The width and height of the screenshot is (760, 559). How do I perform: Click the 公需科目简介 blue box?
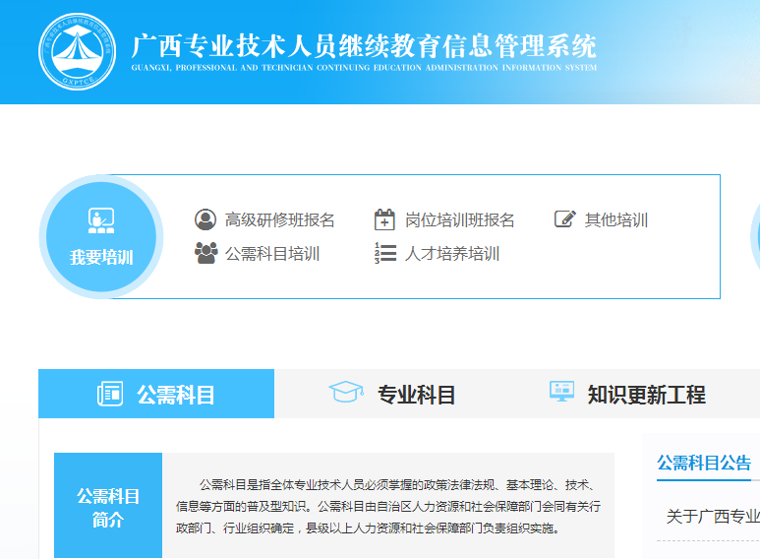pyautogui.click(x=108, y=506)
